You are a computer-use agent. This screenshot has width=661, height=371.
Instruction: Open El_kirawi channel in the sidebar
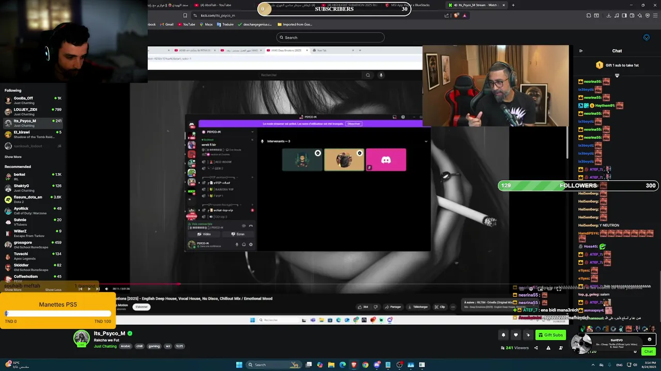point(33,134)
